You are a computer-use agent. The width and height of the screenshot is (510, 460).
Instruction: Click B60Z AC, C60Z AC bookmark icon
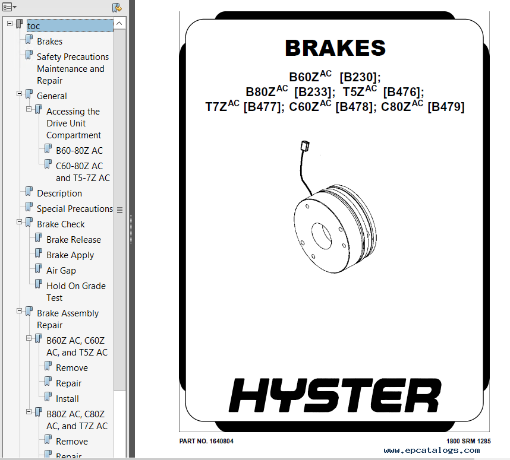pyautogui.click(x=39, y=338)
